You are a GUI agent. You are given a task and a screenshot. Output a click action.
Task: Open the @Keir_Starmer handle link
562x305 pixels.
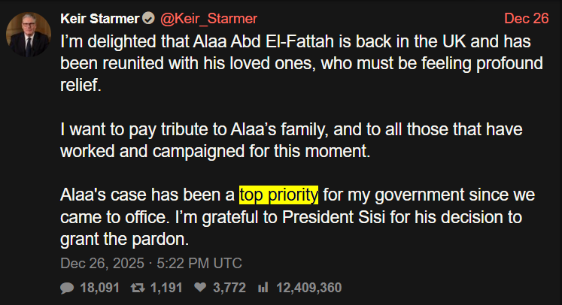206,18
